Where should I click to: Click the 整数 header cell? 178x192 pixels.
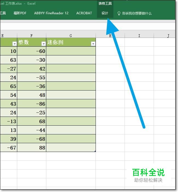pos(31,42)
